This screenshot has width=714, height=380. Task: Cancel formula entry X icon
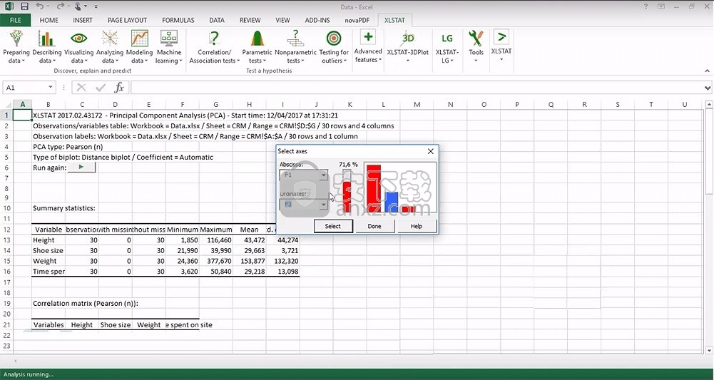[x=81, y=88]
